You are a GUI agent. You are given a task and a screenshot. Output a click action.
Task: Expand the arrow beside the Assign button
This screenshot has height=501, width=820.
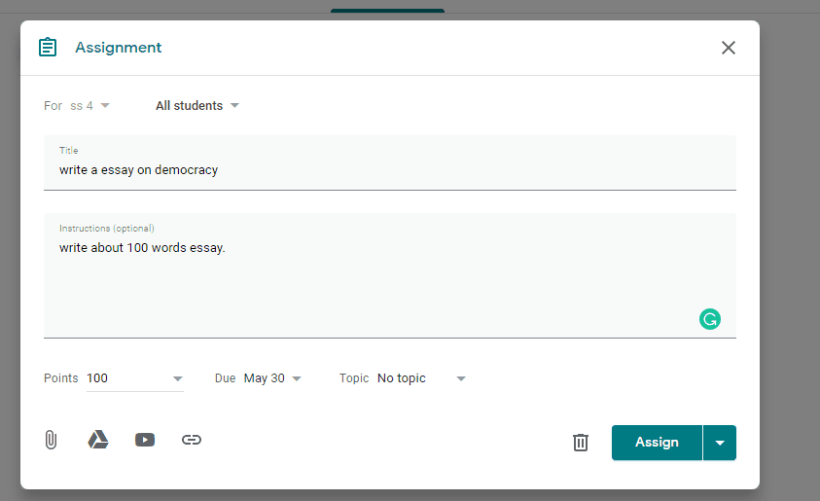point(720,443)
